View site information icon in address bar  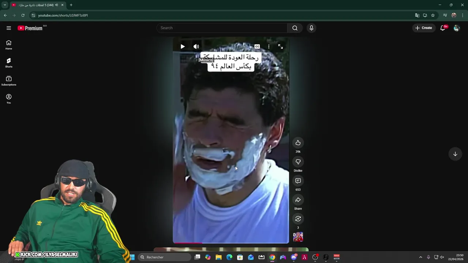point(33,15)
